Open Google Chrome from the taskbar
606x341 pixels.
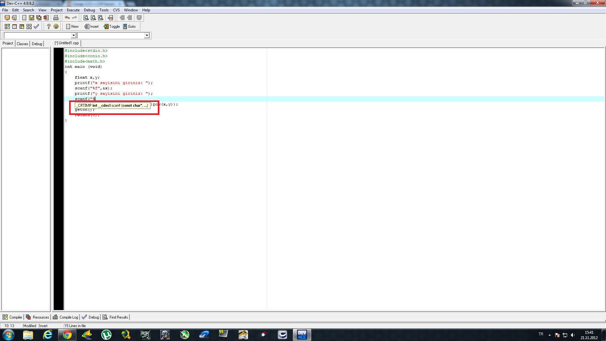[x=67, y=335]
